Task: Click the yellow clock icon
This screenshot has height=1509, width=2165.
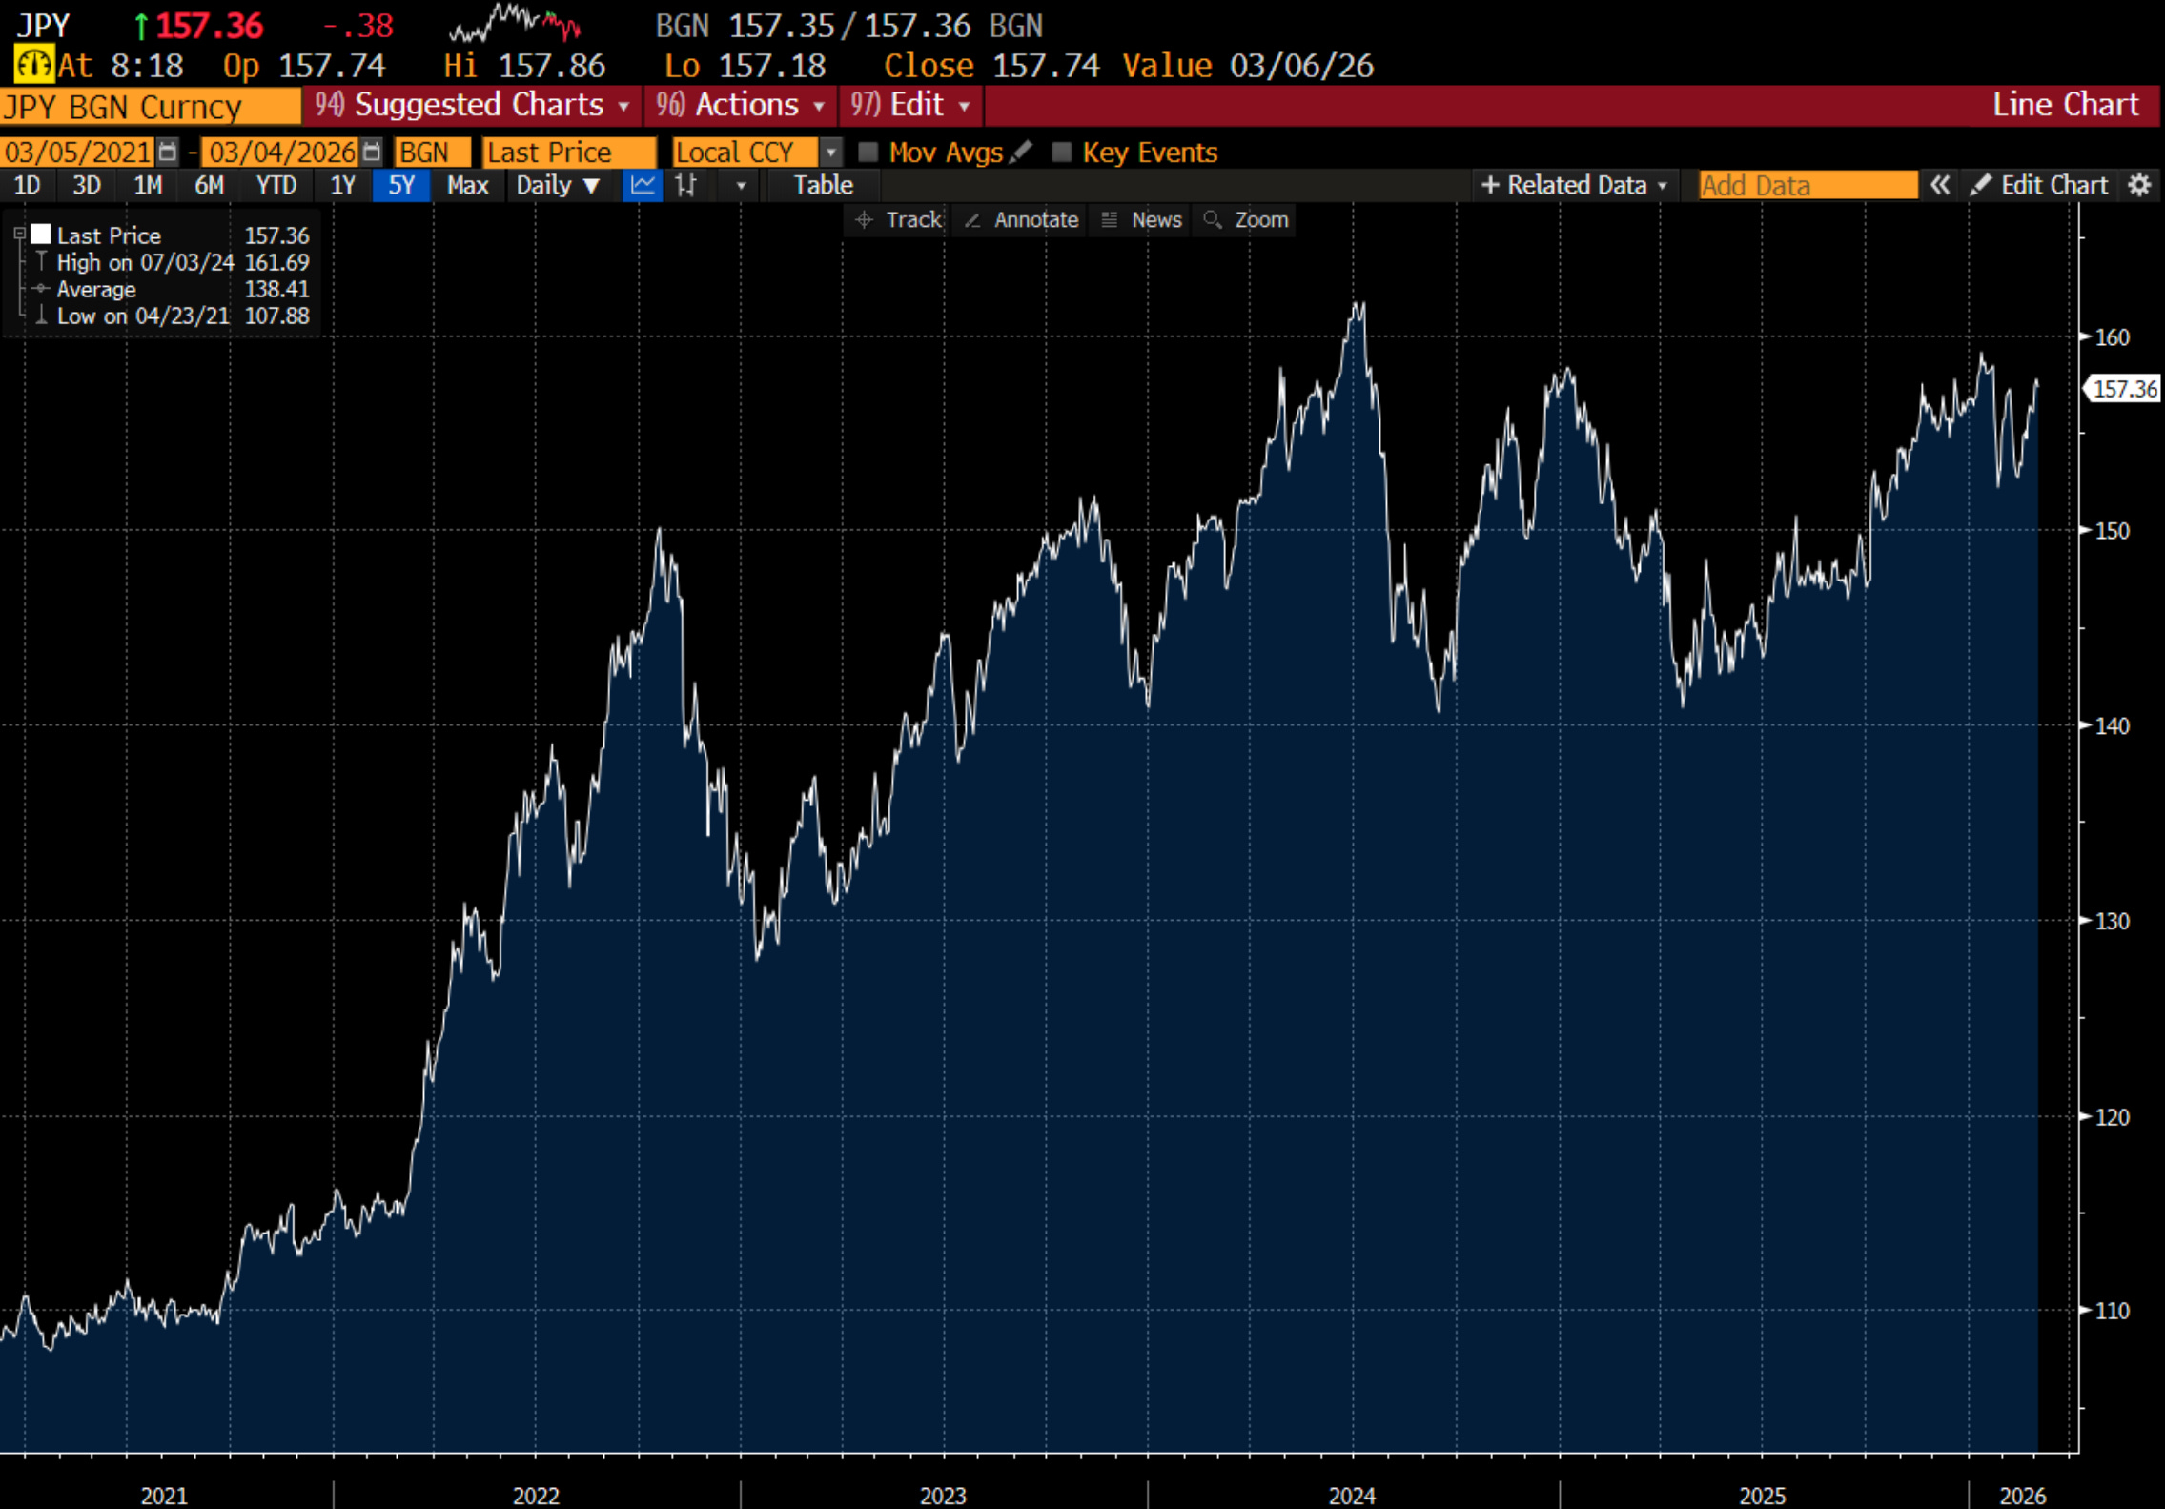Action: tap(32, 65)
